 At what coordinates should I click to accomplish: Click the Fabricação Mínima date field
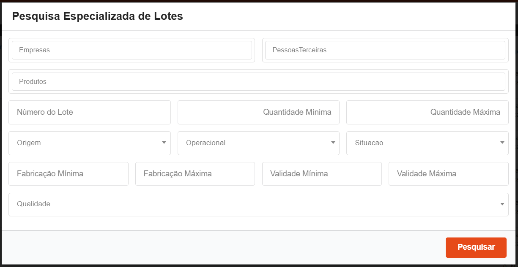68,174
